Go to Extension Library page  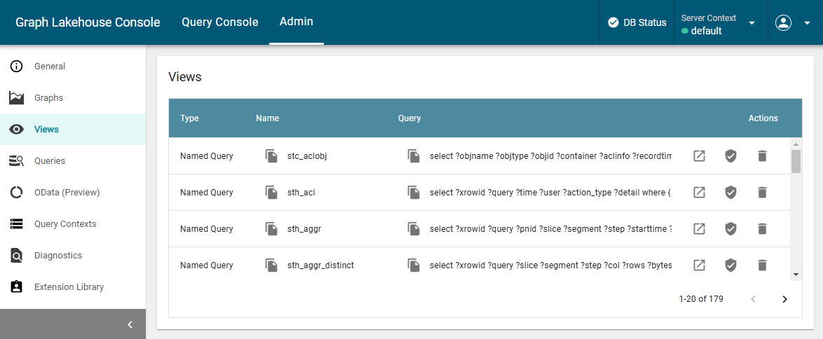pos(69,287)
